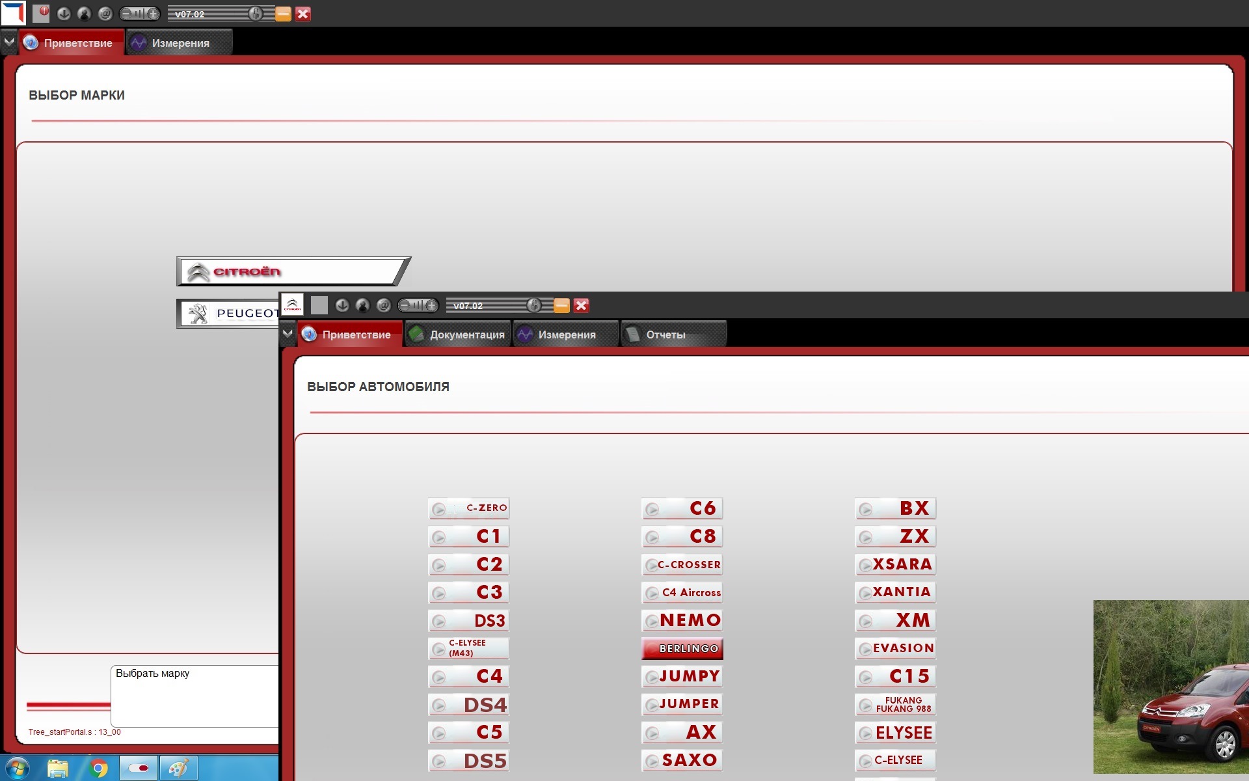Expand chevron menu in back window tab bar
Viewport: 1249px width, 781px height.
(9, 42)
